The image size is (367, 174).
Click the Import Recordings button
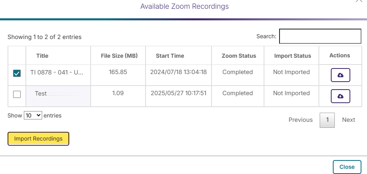(39, 139)
